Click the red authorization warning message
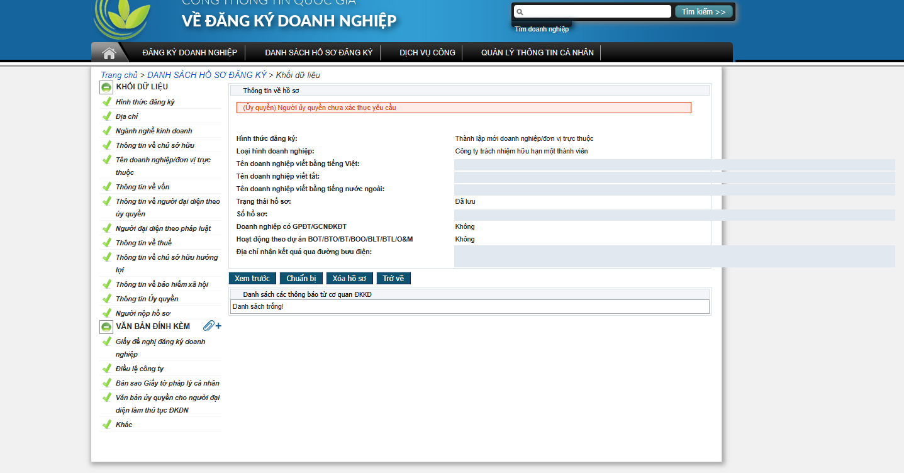This screenshot has width=904, height=473. click(464, 108)
